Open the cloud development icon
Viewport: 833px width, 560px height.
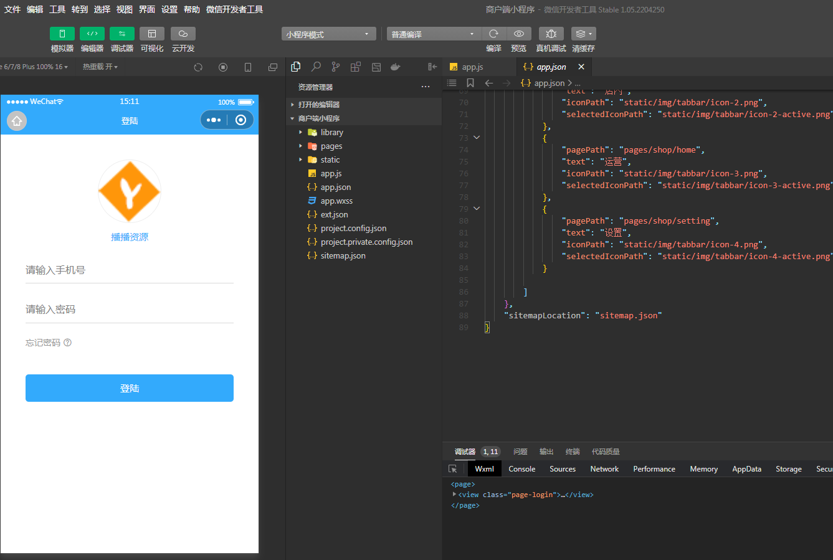pyautogui.click(x=183, y=34)
